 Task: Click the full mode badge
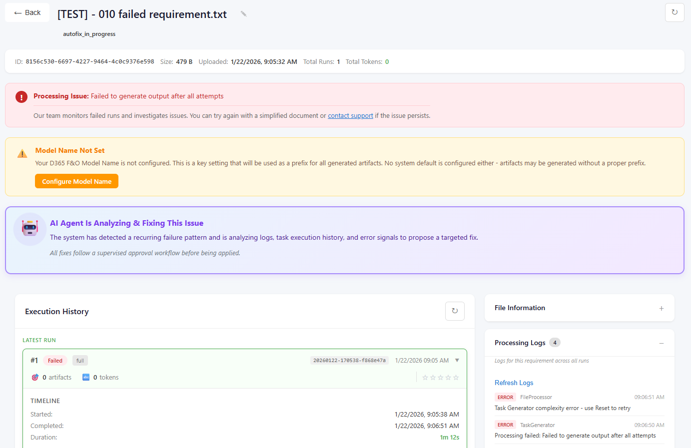(80, 361)
